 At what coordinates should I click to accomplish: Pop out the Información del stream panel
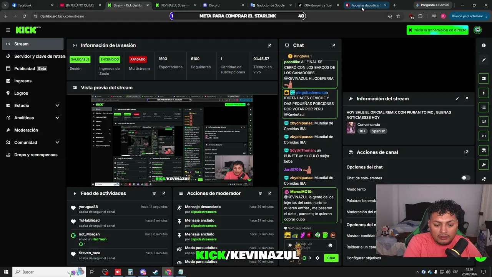pyautogui.click(x=466, y=99)
